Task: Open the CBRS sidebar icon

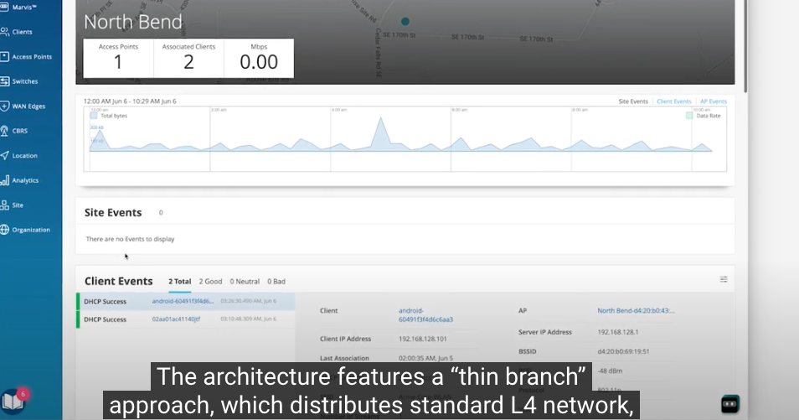Action: (x=5, y=131)
